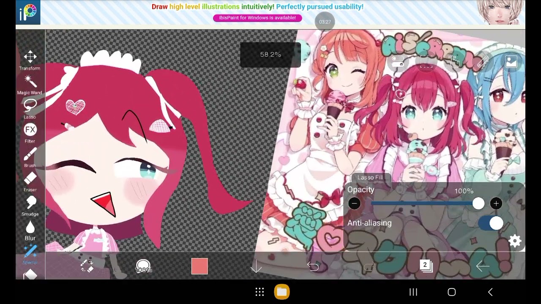The image size is (541, 304).
Task: Open the current color swatch
Action: coord(199,266)
